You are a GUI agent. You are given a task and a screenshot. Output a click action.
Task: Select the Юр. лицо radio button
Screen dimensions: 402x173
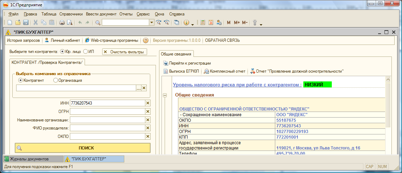click(x=62, y=52)
